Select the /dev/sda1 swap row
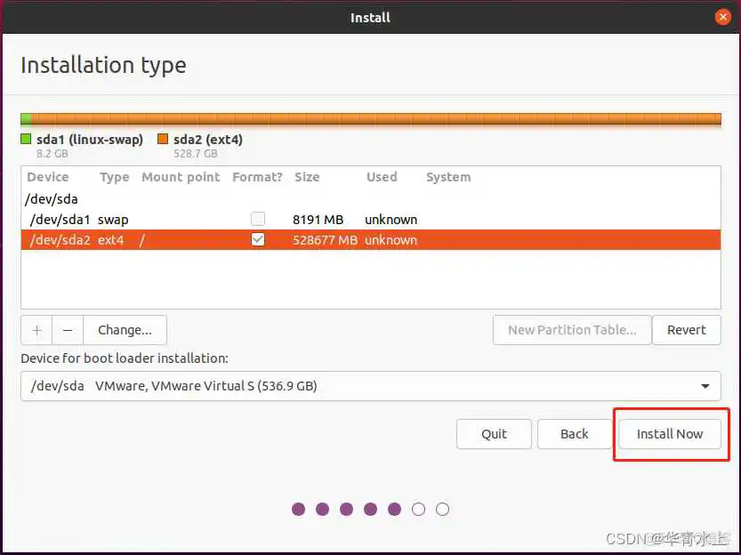The image size is (741, 555). point(133,219)
